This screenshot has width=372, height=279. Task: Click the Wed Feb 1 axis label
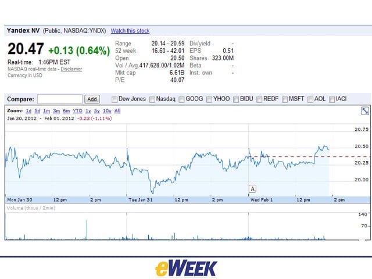point(262,200)
